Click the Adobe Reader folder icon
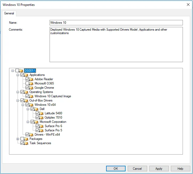The width and height of the screenshot is (193, 174). click(31, 79)
